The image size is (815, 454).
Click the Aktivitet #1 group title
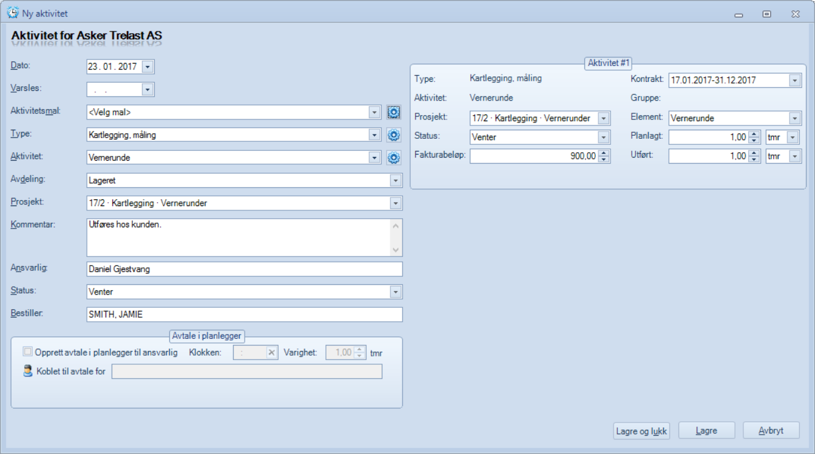click(609, 63)
